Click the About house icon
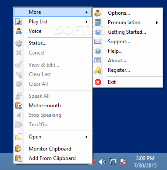The image size is (167, 170). pyautogui.click(x=98, y=61)
